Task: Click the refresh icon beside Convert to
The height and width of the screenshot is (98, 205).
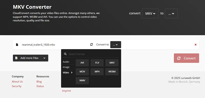Action: point(91,44)
